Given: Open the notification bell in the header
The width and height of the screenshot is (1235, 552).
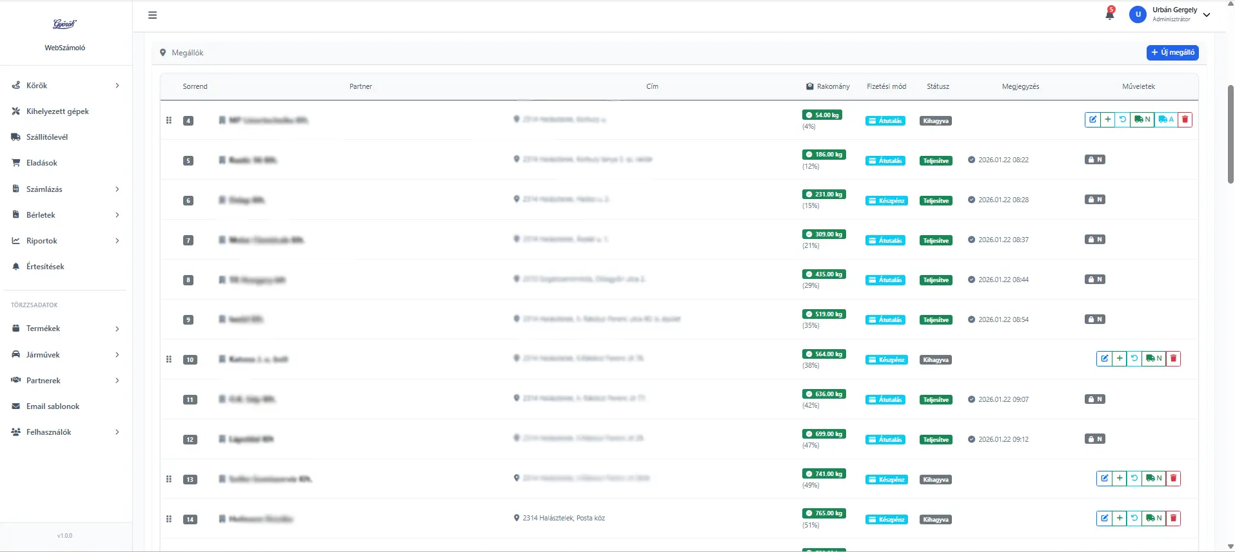Looking at the screenshot, I should 1109,14.
